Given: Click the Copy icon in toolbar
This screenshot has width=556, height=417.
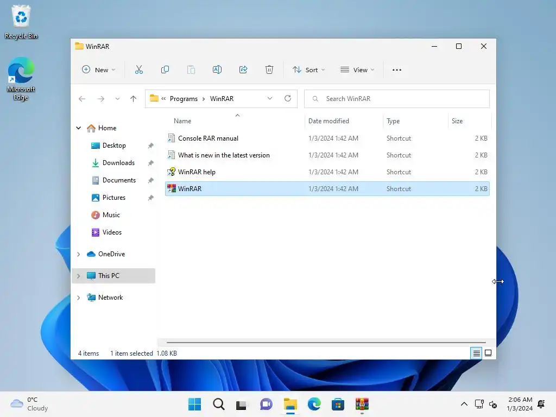Looking at the screenshot, I should [165, 70].
